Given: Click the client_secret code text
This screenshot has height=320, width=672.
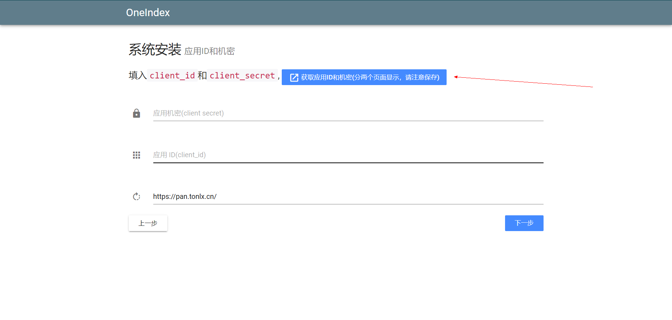Looking at the screenshot, I should [242, 76].
